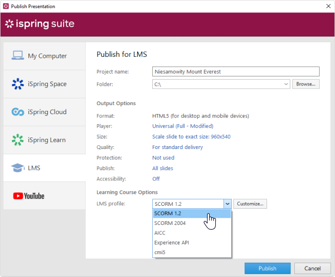Open the Not used protection link

[163, 158]
